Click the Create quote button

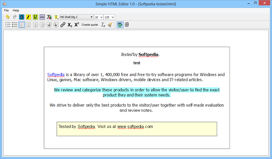click(x=90, y=25)
